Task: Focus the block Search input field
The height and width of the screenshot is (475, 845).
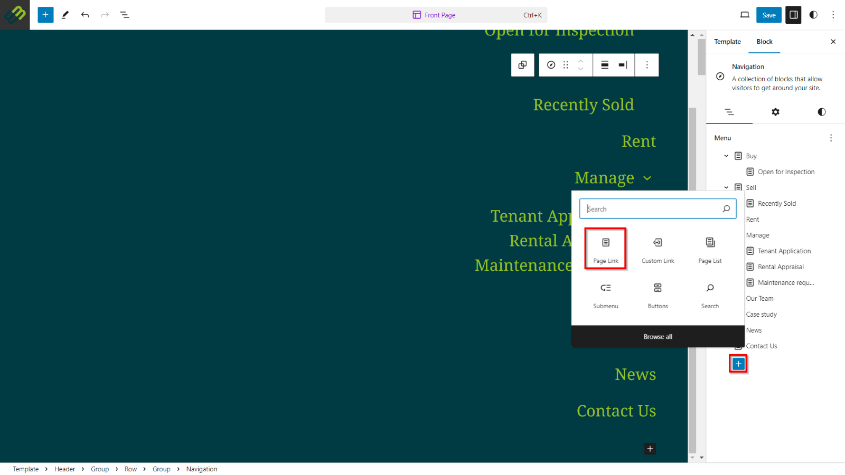Action: (x=653, y=209)
